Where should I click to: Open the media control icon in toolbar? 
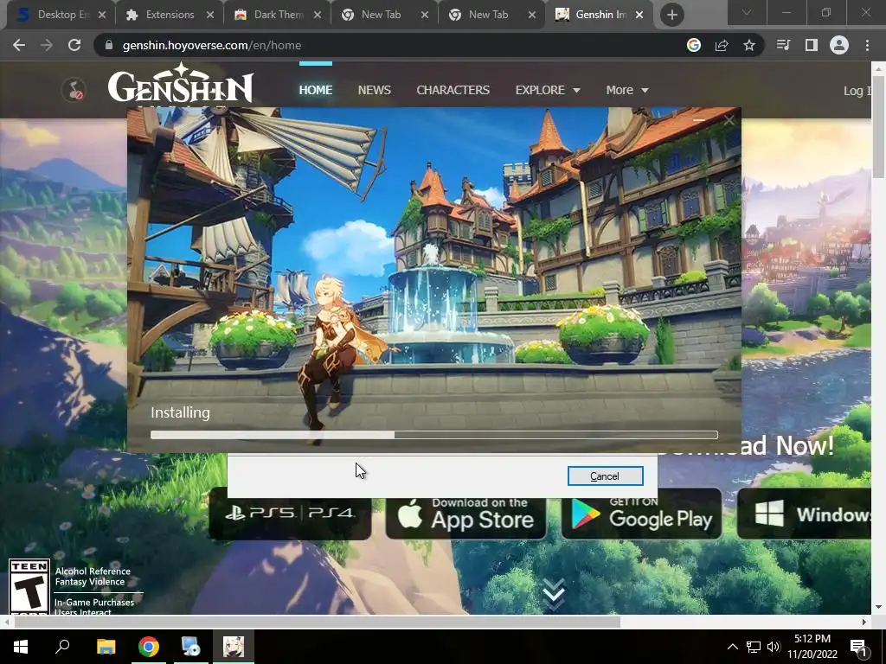pyautogui.click(x=783, y=45)
